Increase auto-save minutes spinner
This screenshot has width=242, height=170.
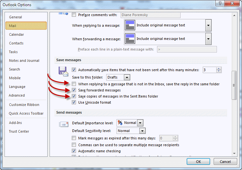pos(219,69)
